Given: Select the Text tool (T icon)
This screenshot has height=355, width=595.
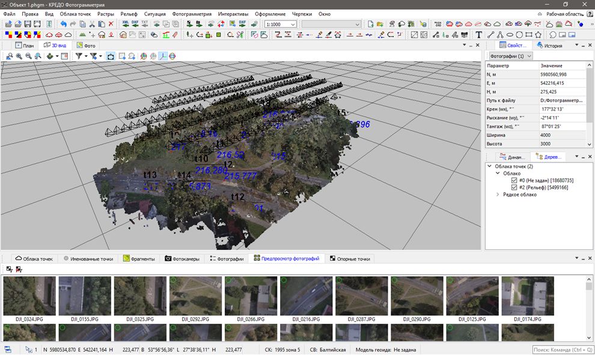Looking at the screenshot, I should coord(479,35).
